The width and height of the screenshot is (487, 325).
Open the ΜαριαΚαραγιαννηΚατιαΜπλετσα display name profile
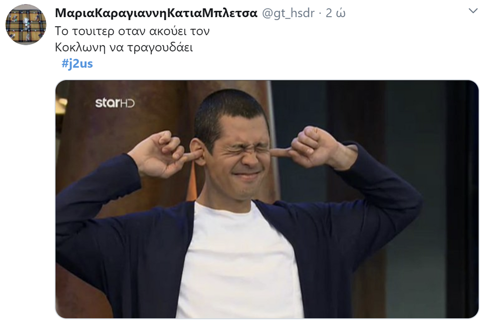pyautogui.click(x=156, y=13)
